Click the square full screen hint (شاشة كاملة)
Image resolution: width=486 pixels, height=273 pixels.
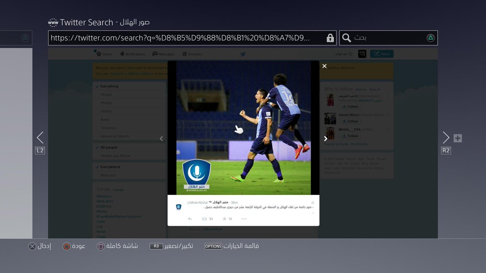(117, 246)
